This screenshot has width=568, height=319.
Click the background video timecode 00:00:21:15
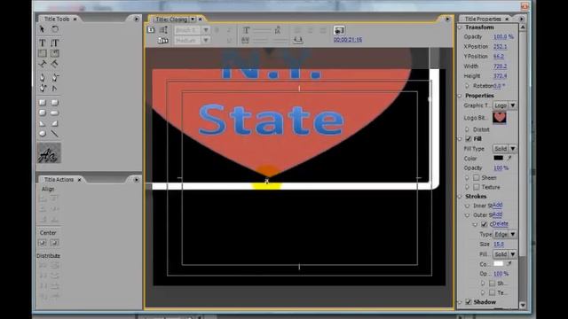[x=348, y=40]
